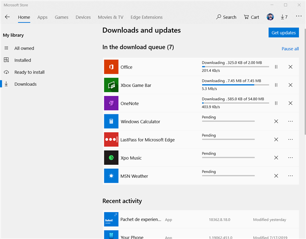Open more options for Xpo Music
Viewport: 306px width, 239px height.
[x=290, y=158]
